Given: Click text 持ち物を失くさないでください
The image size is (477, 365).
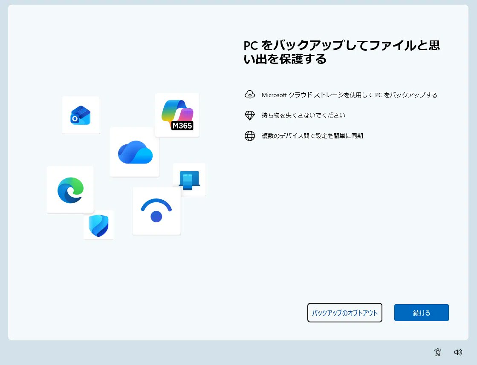Looking at the screenshot, I should coord(304,115).
